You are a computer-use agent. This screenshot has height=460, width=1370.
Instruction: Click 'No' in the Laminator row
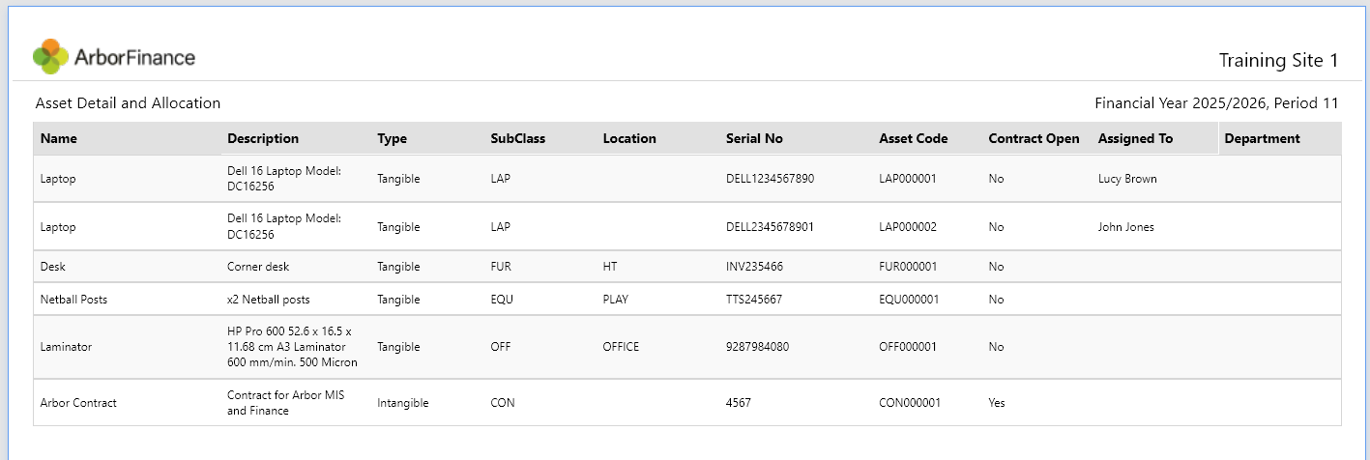point(996,347)
